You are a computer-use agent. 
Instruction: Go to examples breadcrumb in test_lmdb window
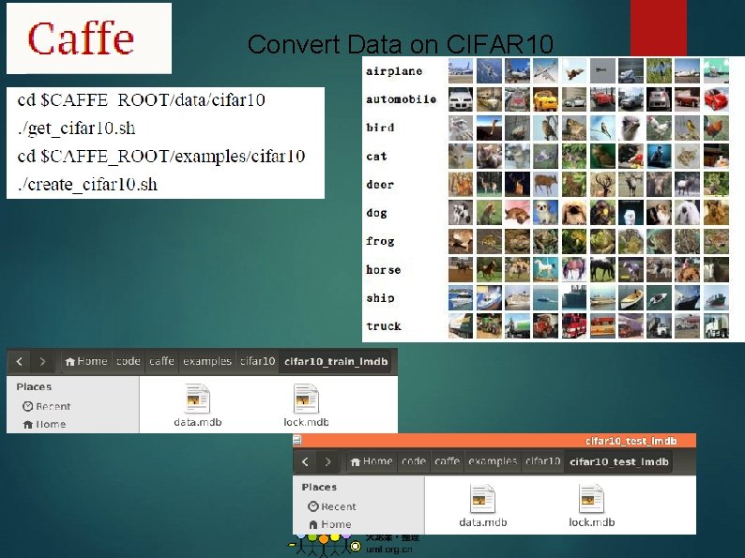coord(493,461)
